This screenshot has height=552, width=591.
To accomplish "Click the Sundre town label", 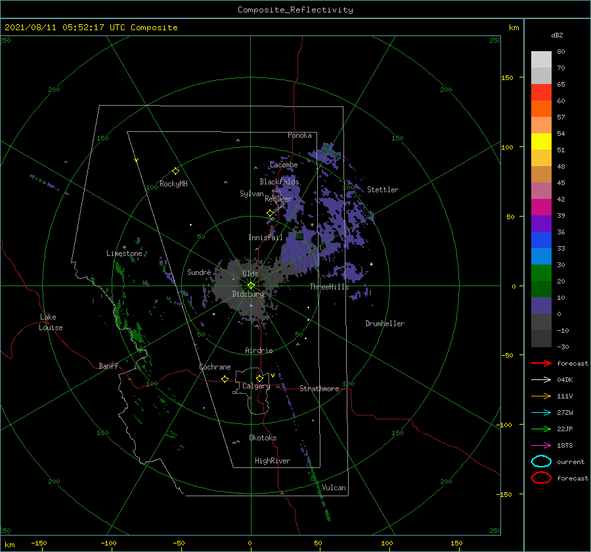I will tap(199, 272).
